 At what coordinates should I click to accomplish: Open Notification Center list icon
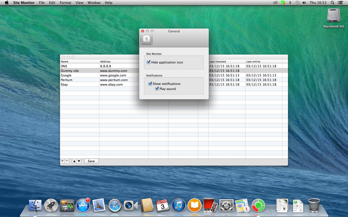tap(340, 3)
